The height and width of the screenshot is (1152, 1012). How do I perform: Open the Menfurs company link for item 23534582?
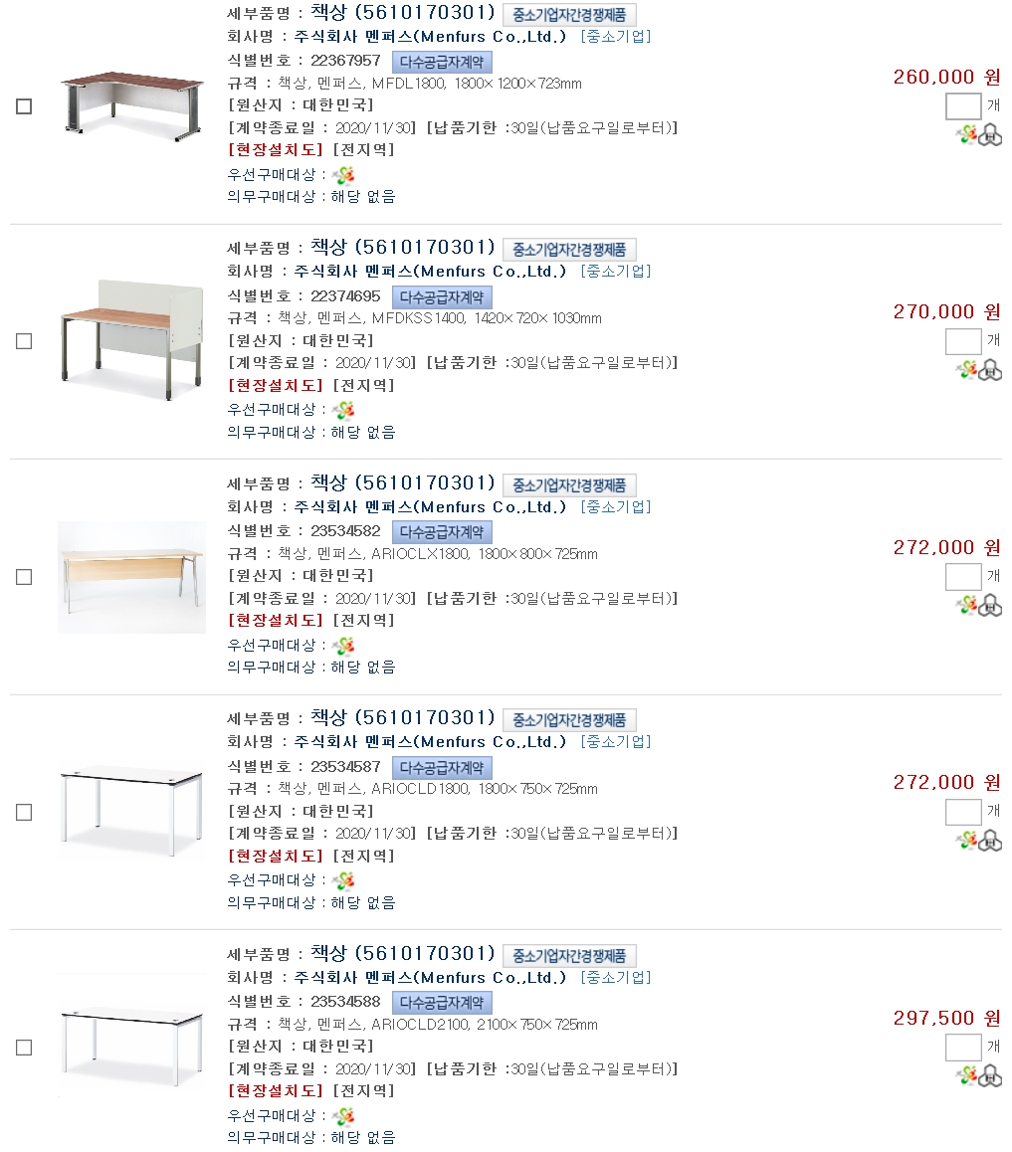(x=430, y=507)
